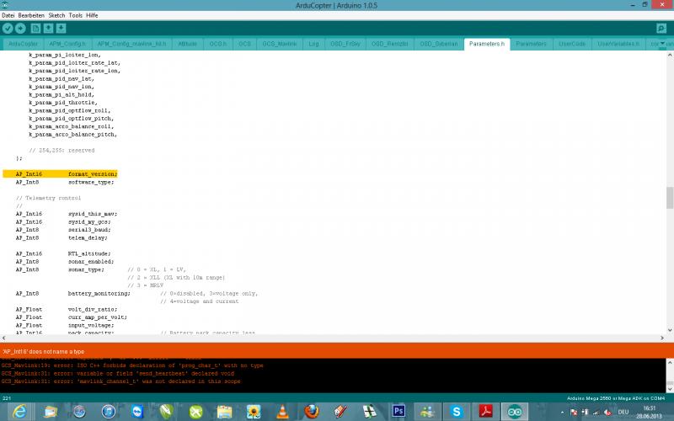Click the editor vertical scrollbar thumb
Screen dimensions: 674x421
(670, 198)
